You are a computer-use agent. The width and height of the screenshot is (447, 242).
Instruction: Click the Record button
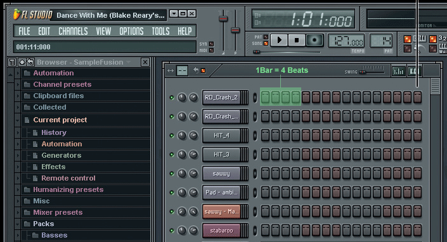point(314,40)
